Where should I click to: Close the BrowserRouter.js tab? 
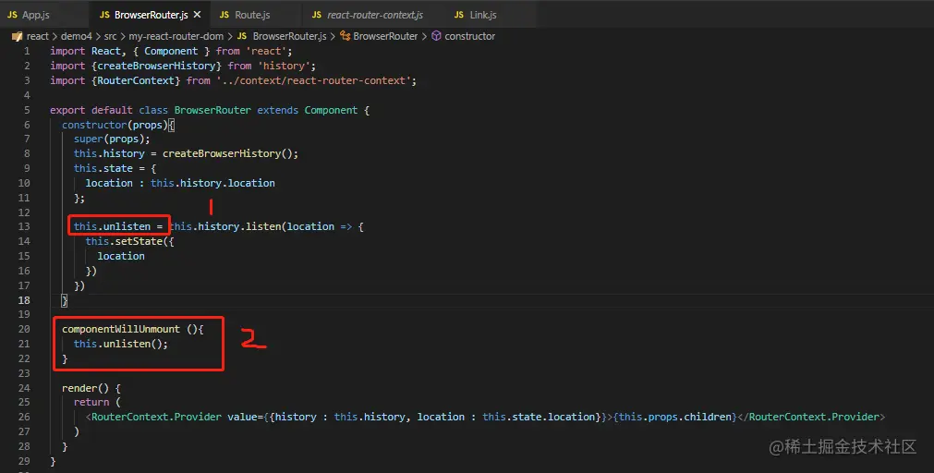coord(197,14)
